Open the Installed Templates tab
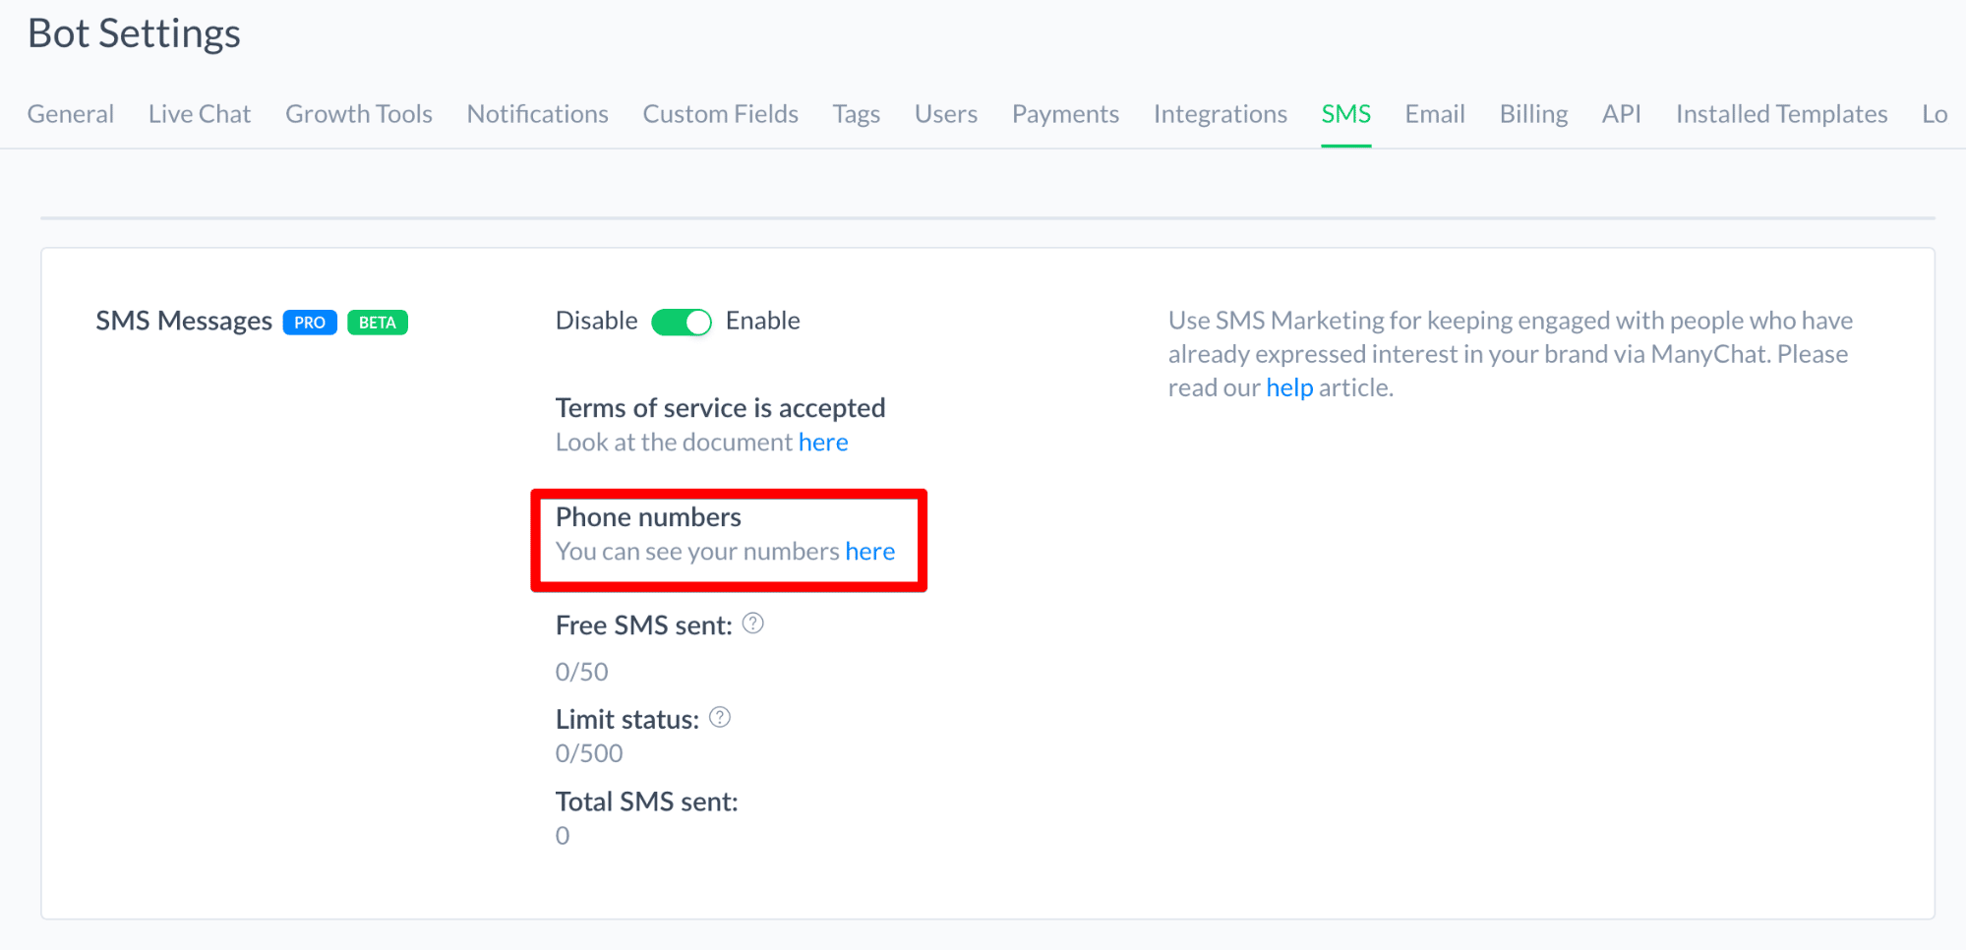This screenshot has width=1966, height=951. [1782, 114]
